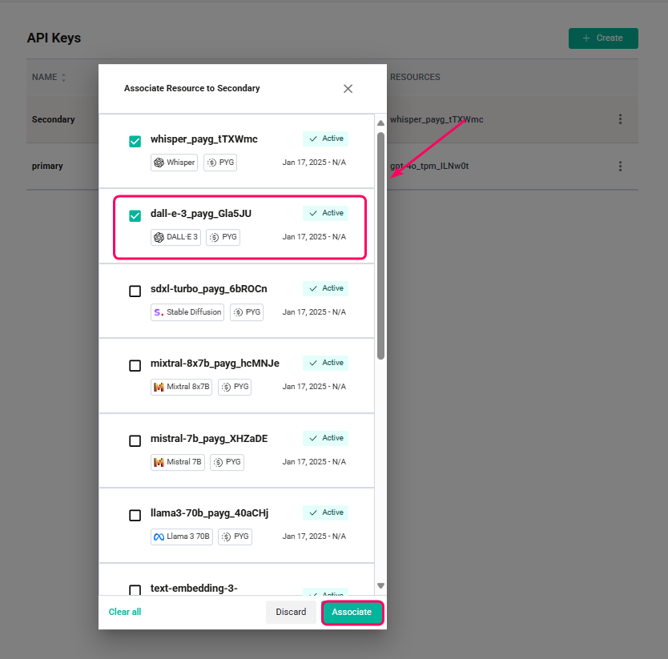The width and height of the screenshot is (668, 659).
Task: Open the options menu for the primary key
Action: pyautogui.click(x=621, y=166)
